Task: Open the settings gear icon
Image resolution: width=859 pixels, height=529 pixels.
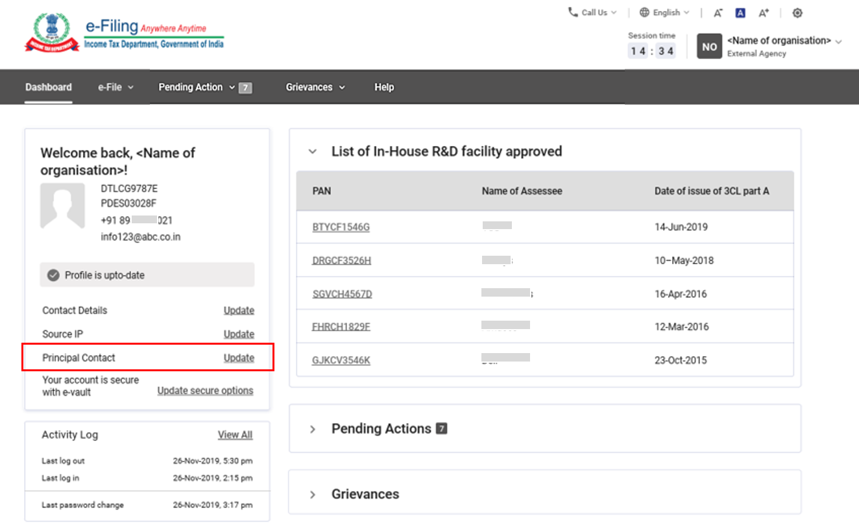Action: [x=797, y=13]
